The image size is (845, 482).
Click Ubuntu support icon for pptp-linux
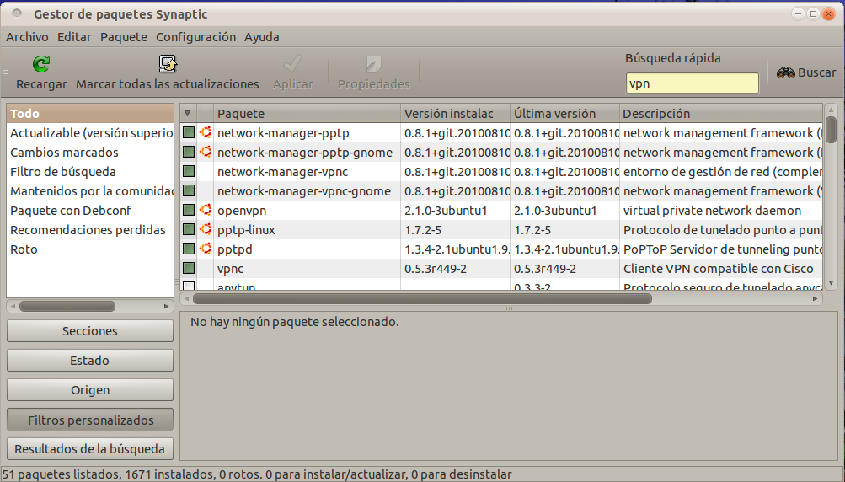(206, 230)
